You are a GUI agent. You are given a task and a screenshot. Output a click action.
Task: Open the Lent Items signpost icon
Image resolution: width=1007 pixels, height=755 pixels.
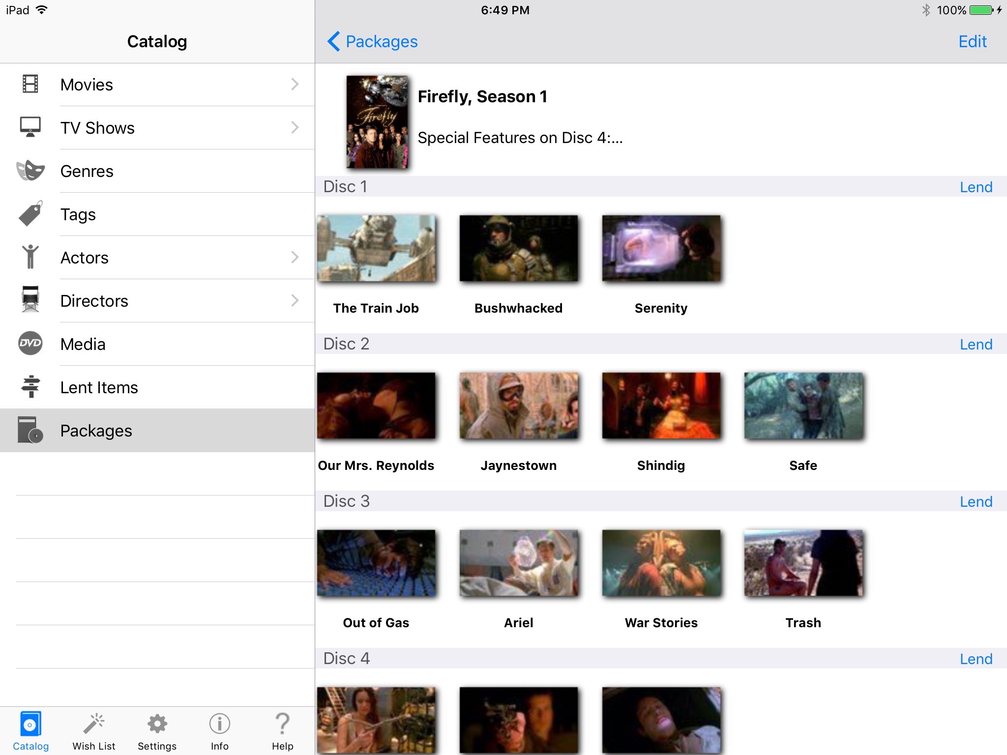30,386
